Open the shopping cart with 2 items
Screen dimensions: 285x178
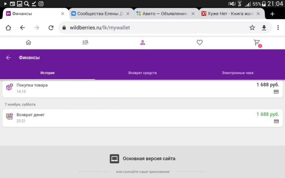point(257,43)
